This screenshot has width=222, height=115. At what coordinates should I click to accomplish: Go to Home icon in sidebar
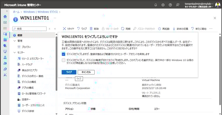(x=5, y=17)
